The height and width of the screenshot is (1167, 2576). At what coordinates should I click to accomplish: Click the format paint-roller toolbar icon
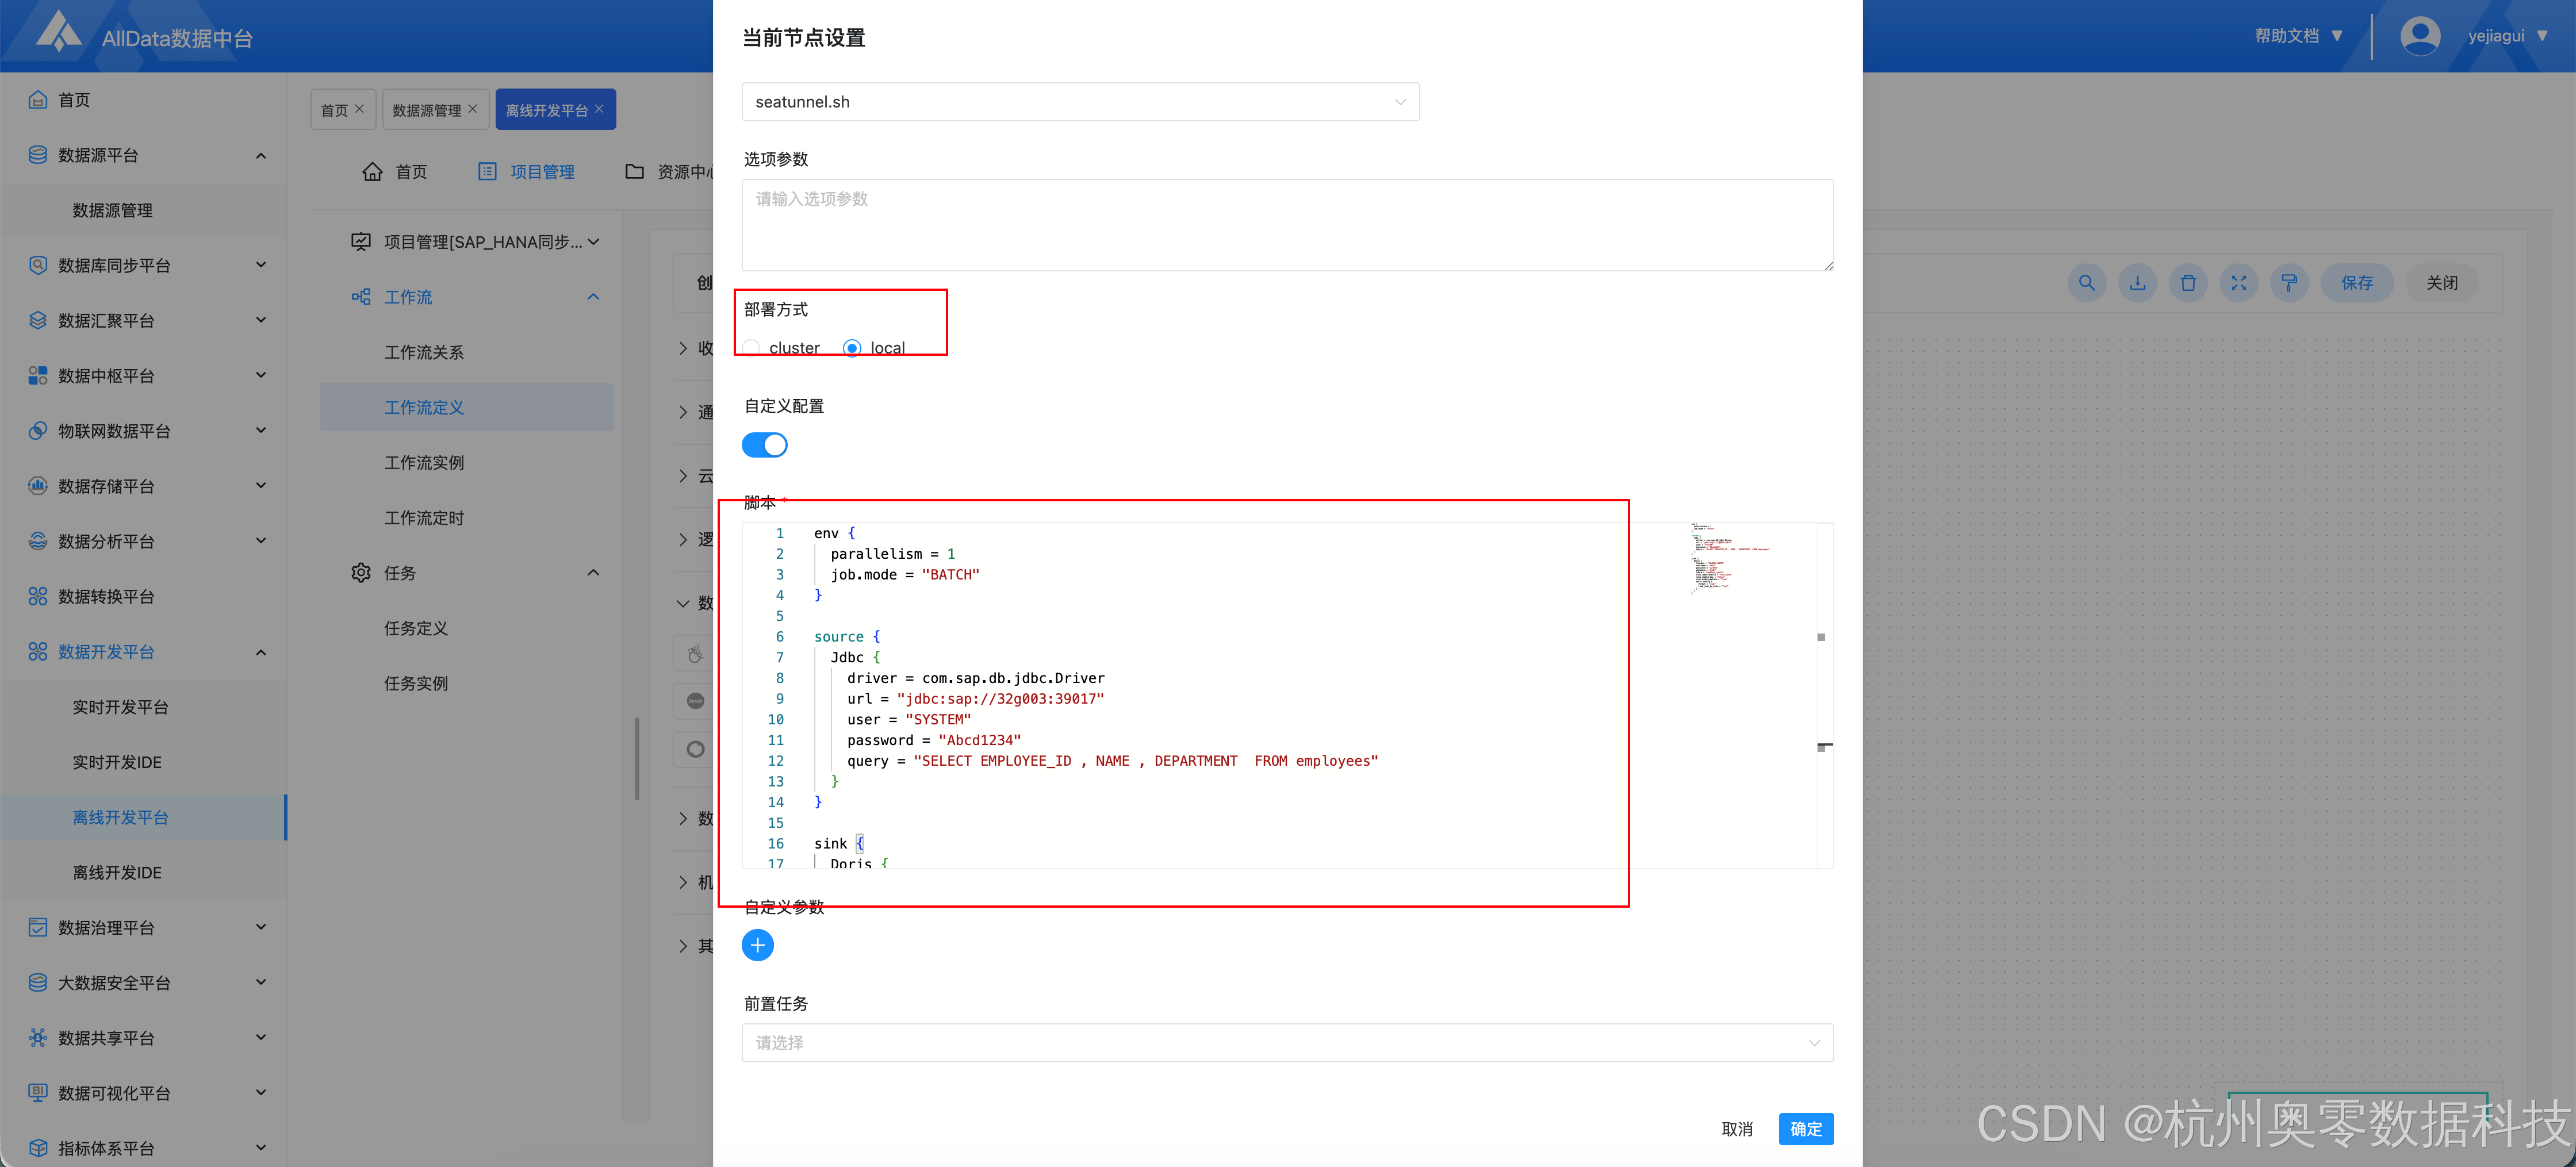click(2289, 283)
